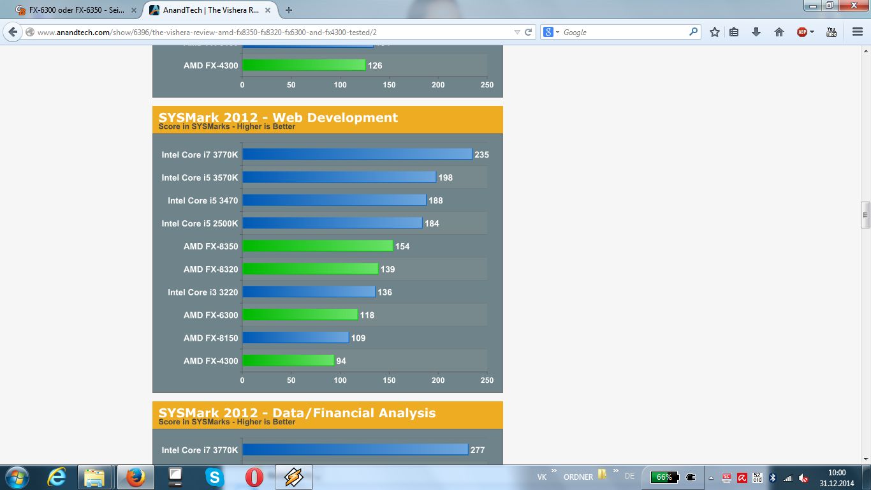The height and width of the screenshot is (490, 871).
Task: Click the AMD FX-8320 bar labeled 139
Action: pyautogui.click(x=311, y=269)
